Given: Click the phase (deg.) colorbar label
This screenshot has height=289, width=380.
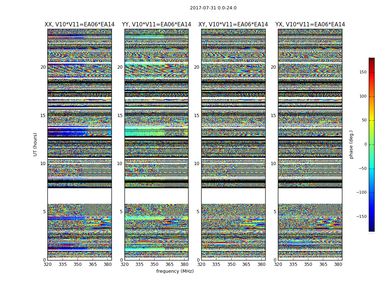Looking at the screenshot, I should click(351, 144).
